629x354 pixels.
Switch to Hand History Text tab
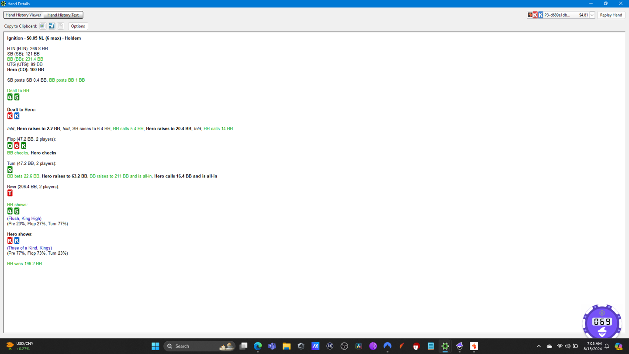pyautogui.click(x=63, y=15)
